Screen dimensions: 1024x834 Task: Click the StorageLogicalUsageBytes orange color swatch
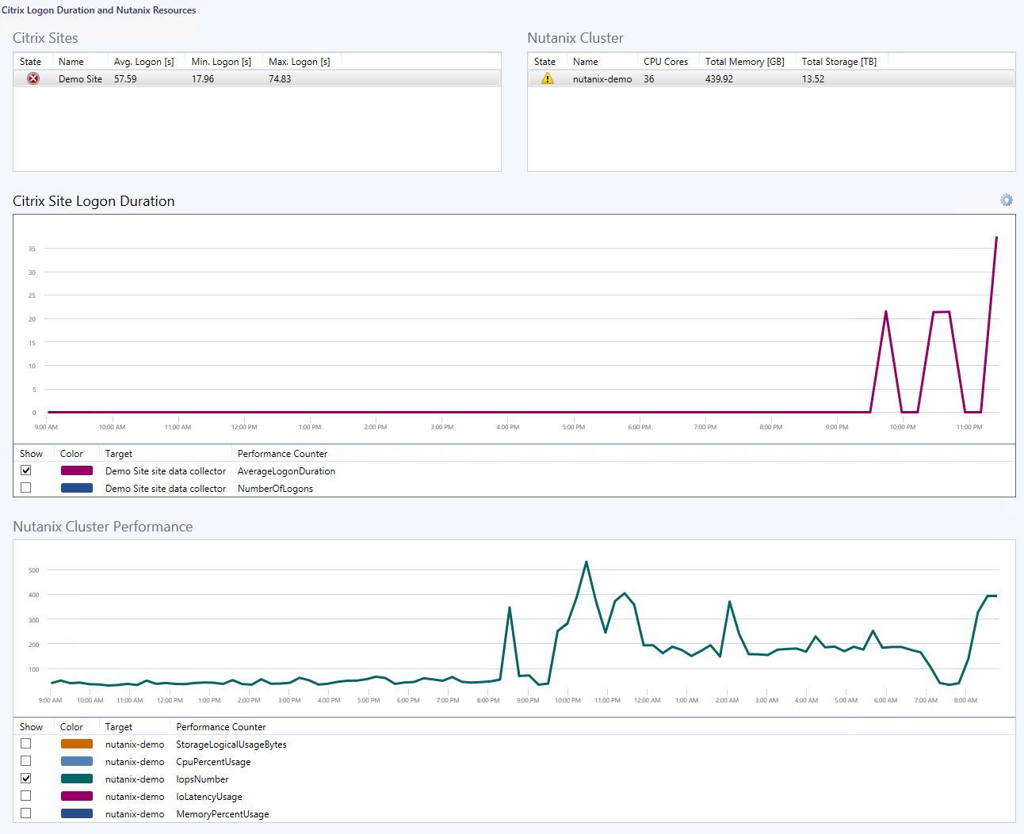(77, 744)
